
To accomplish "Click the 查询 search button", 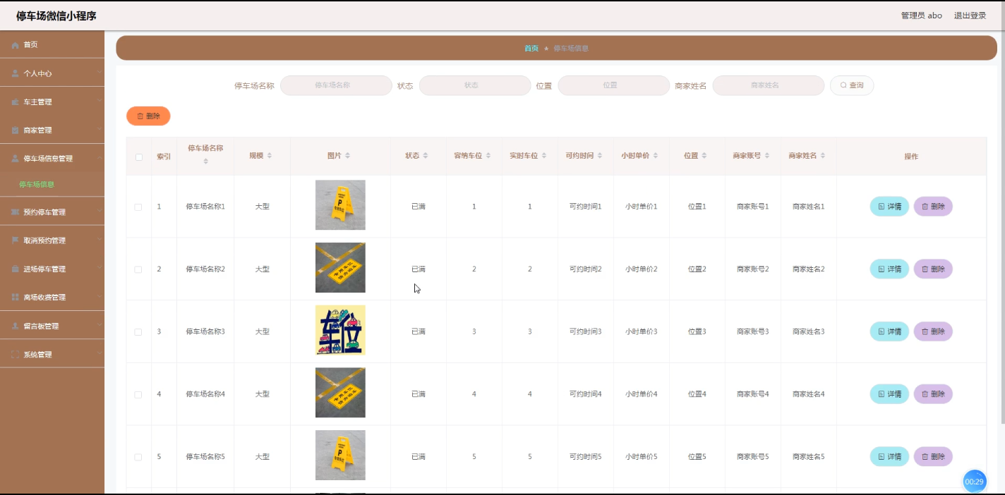I will (x=852, y=85).
